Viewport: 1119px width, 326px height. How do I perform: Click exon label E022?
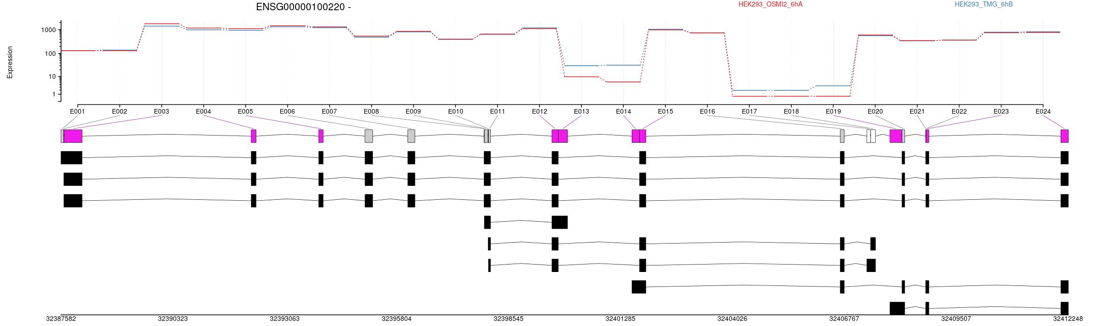[x=959, y=111]
